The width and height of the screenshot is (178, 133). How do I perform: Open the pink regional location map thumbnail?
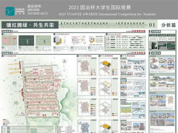point(9,41)
